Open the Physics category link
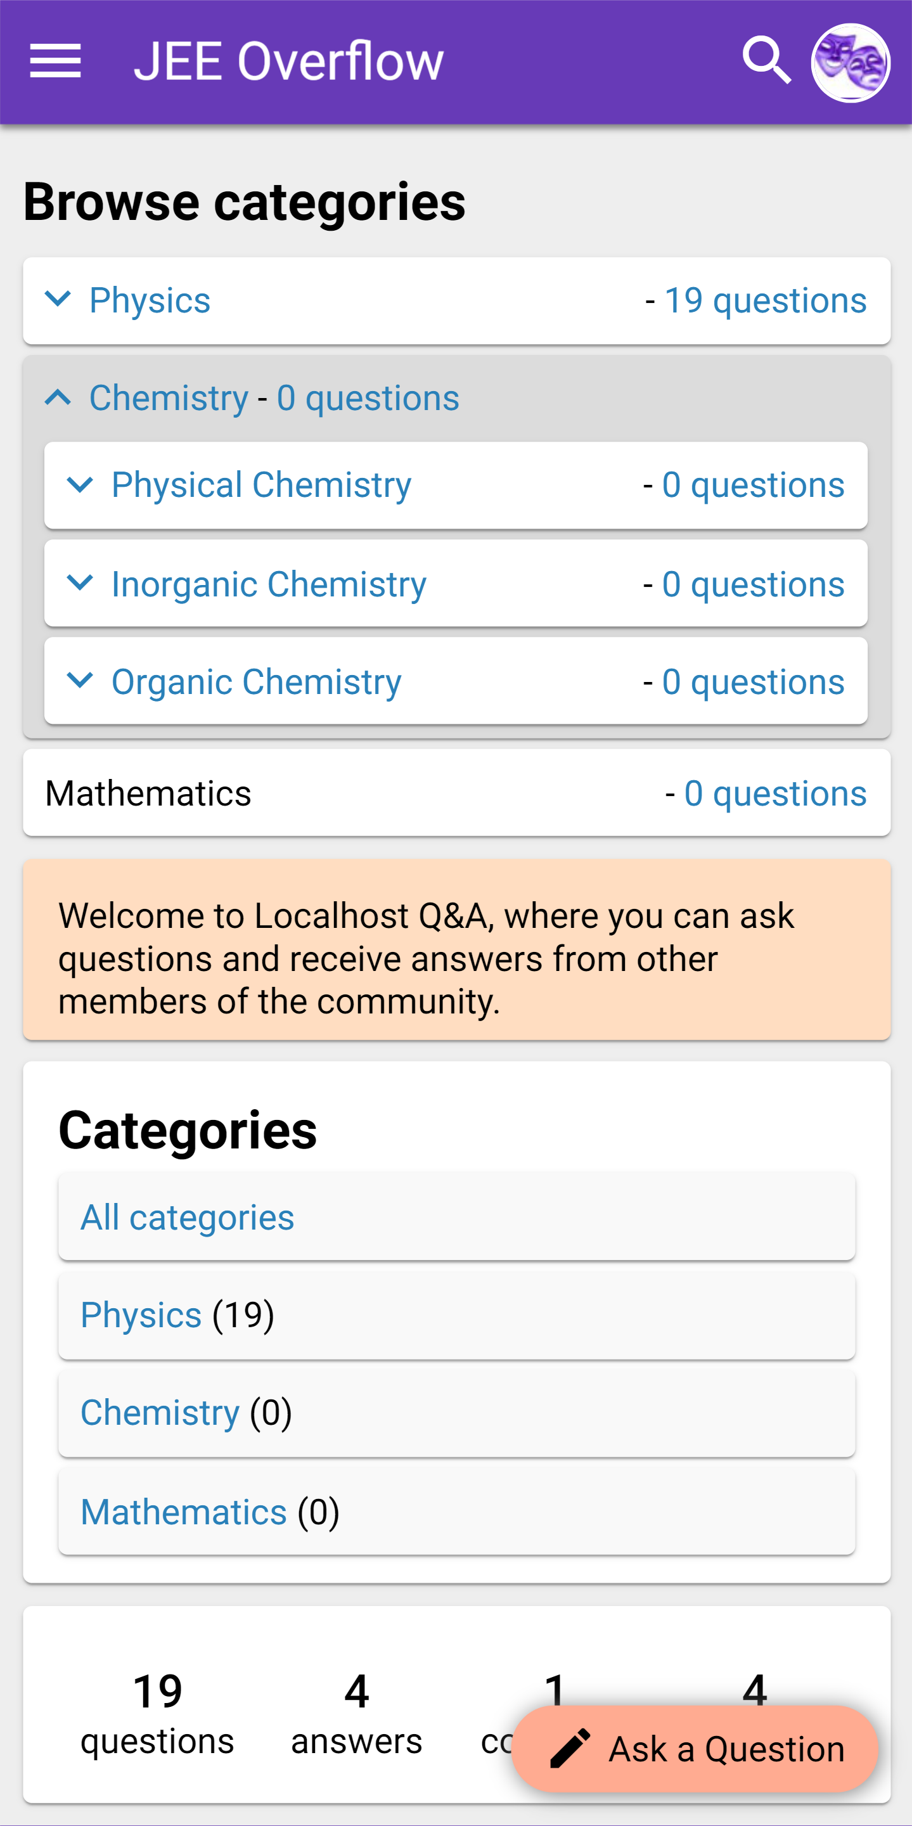The image size is (912, 1826). tap(150, 300)
